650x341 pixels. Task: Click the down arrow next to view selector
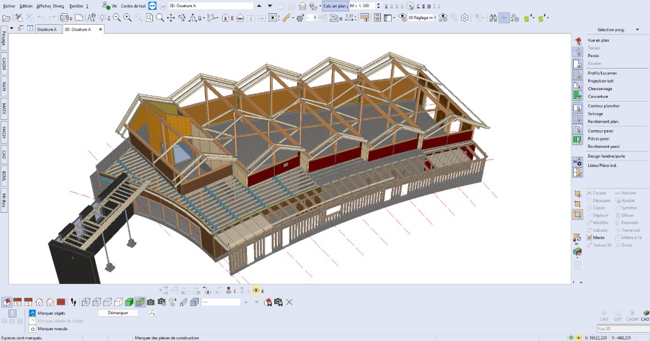(270, 6)
